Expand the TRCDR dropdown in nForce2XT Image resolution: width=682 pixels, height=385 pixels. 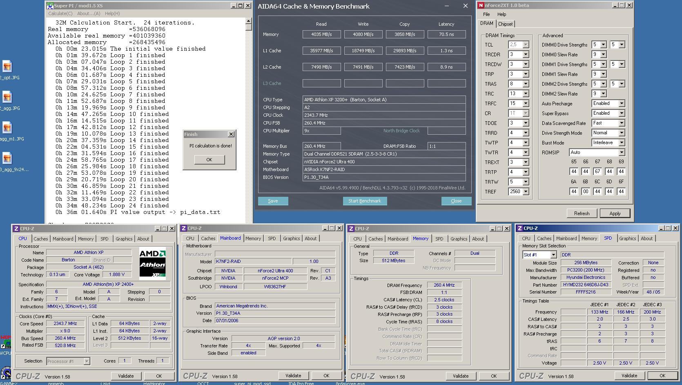526,54
